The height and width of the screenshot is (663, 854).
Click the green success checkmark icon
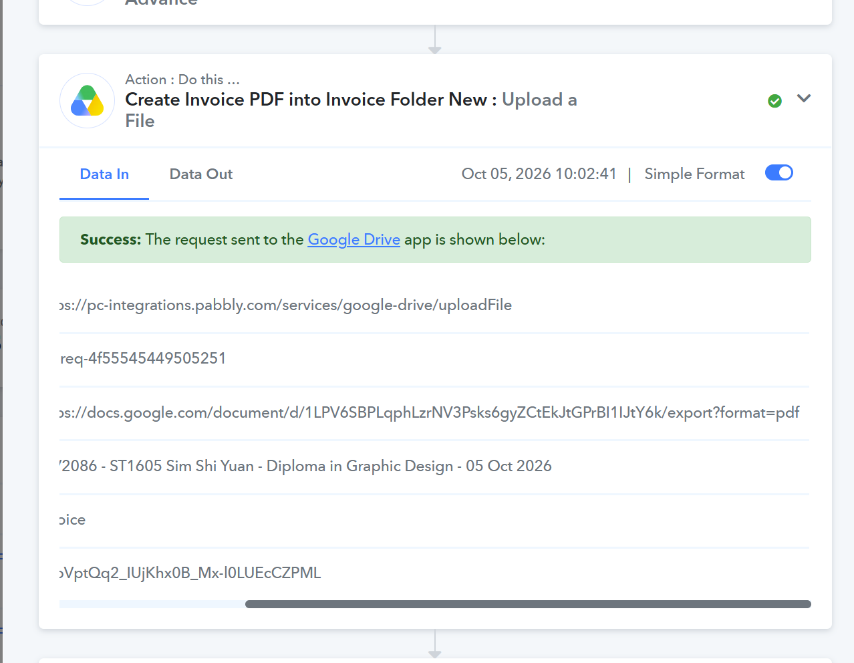[775, 101]
